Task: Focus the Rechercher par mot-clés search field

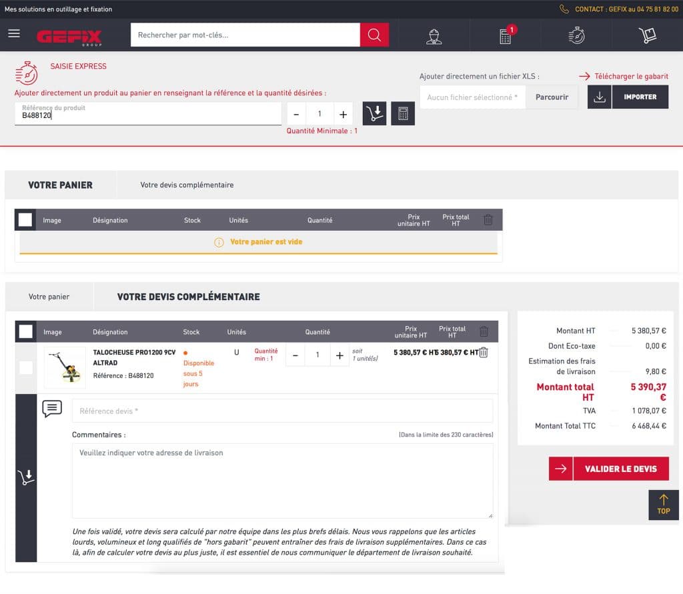Action: pyautogui.click(x=245, y=35)
